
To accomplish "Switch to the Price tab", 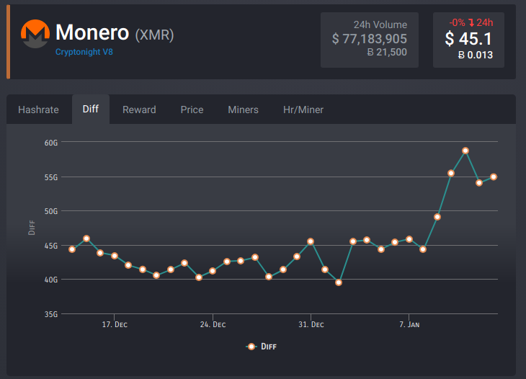I will coord(192,110).
